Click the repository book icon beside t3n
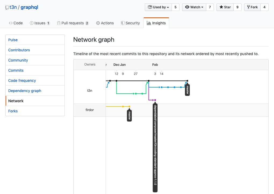274x194 pixels. pyautogui.click(x=7, y=8)
